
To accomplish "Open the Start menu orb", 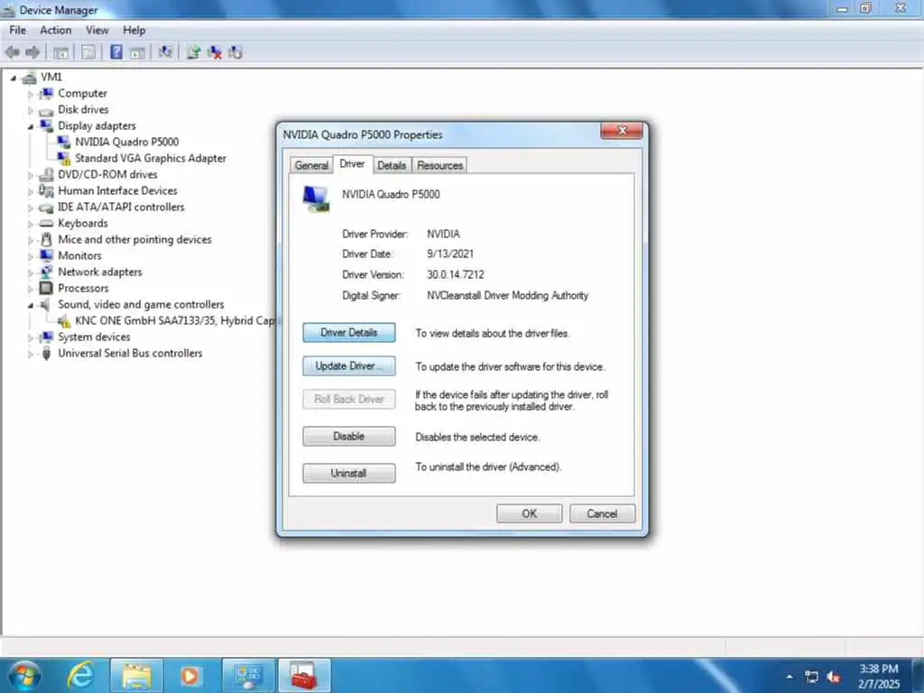I will coord(24,675).
